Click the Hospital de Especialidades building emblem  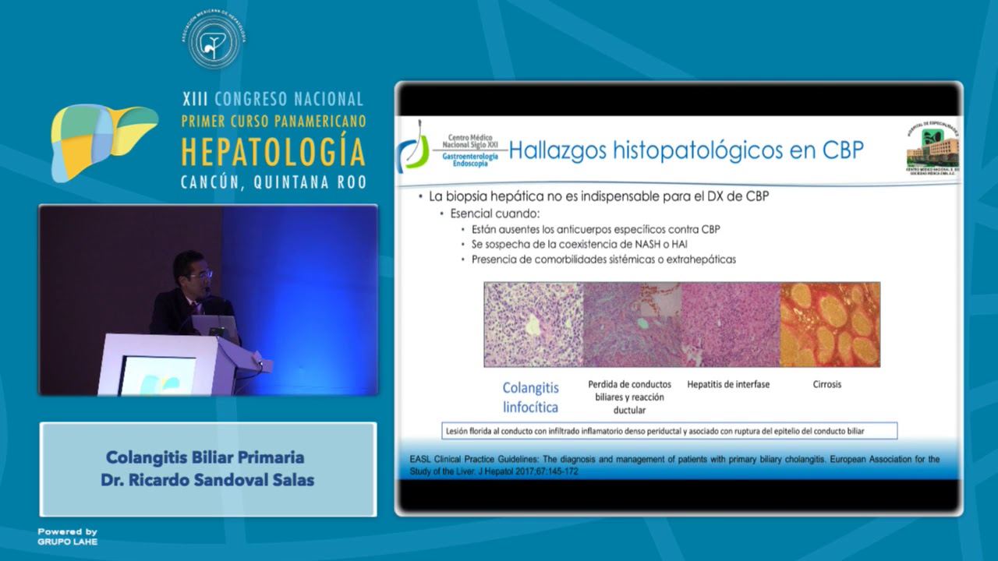coord(933,148)
